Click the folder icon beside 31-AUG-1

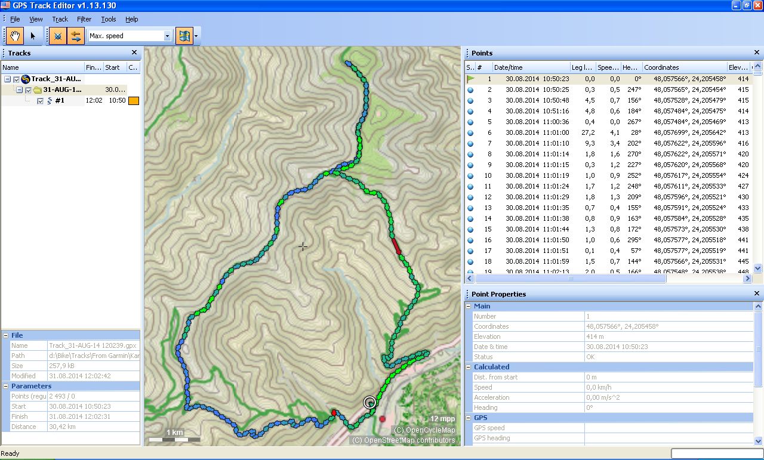tap(38, 89)
